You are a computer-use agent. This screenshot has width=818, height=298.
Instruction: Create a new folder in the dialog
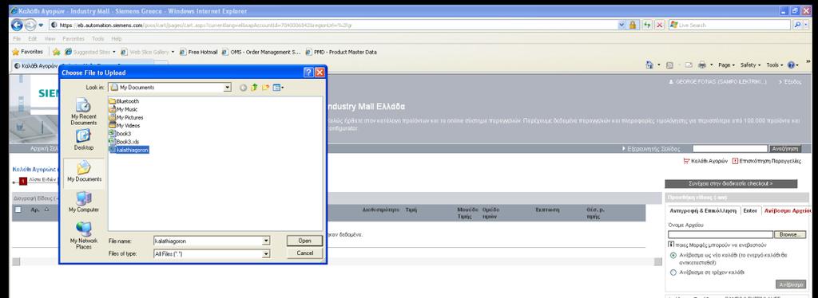click(x=265, y=88)
